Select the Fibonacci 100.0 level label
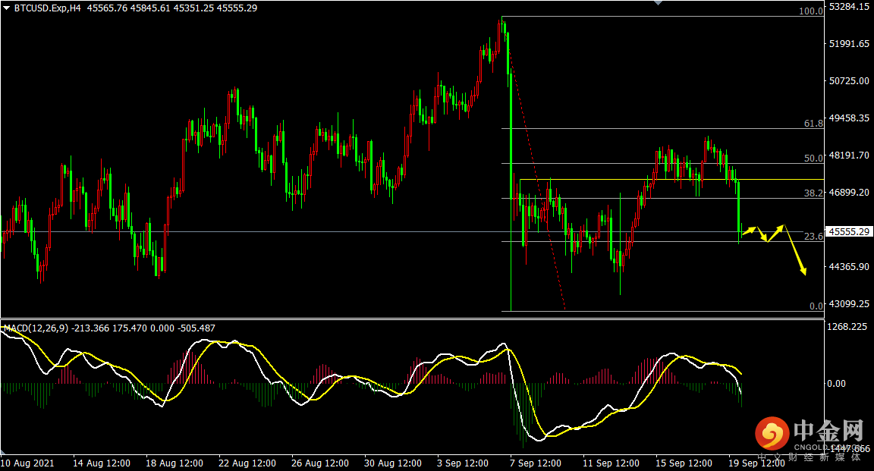Screen dimensions: 874x471 click(x=810, y=11)
